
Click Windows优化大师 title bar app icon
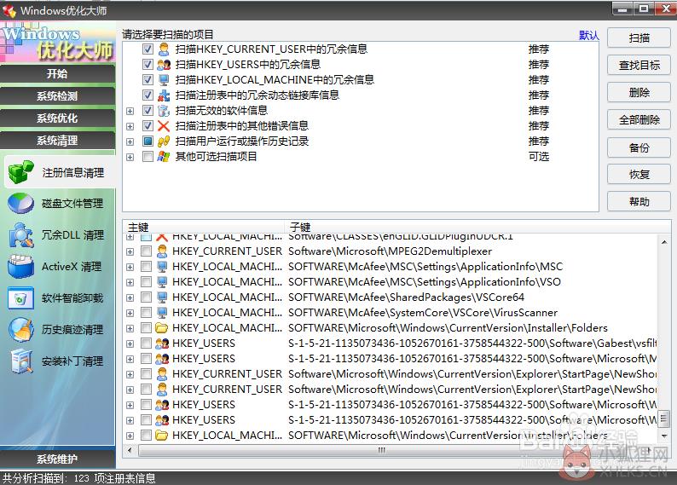click(x=9, y=10)
